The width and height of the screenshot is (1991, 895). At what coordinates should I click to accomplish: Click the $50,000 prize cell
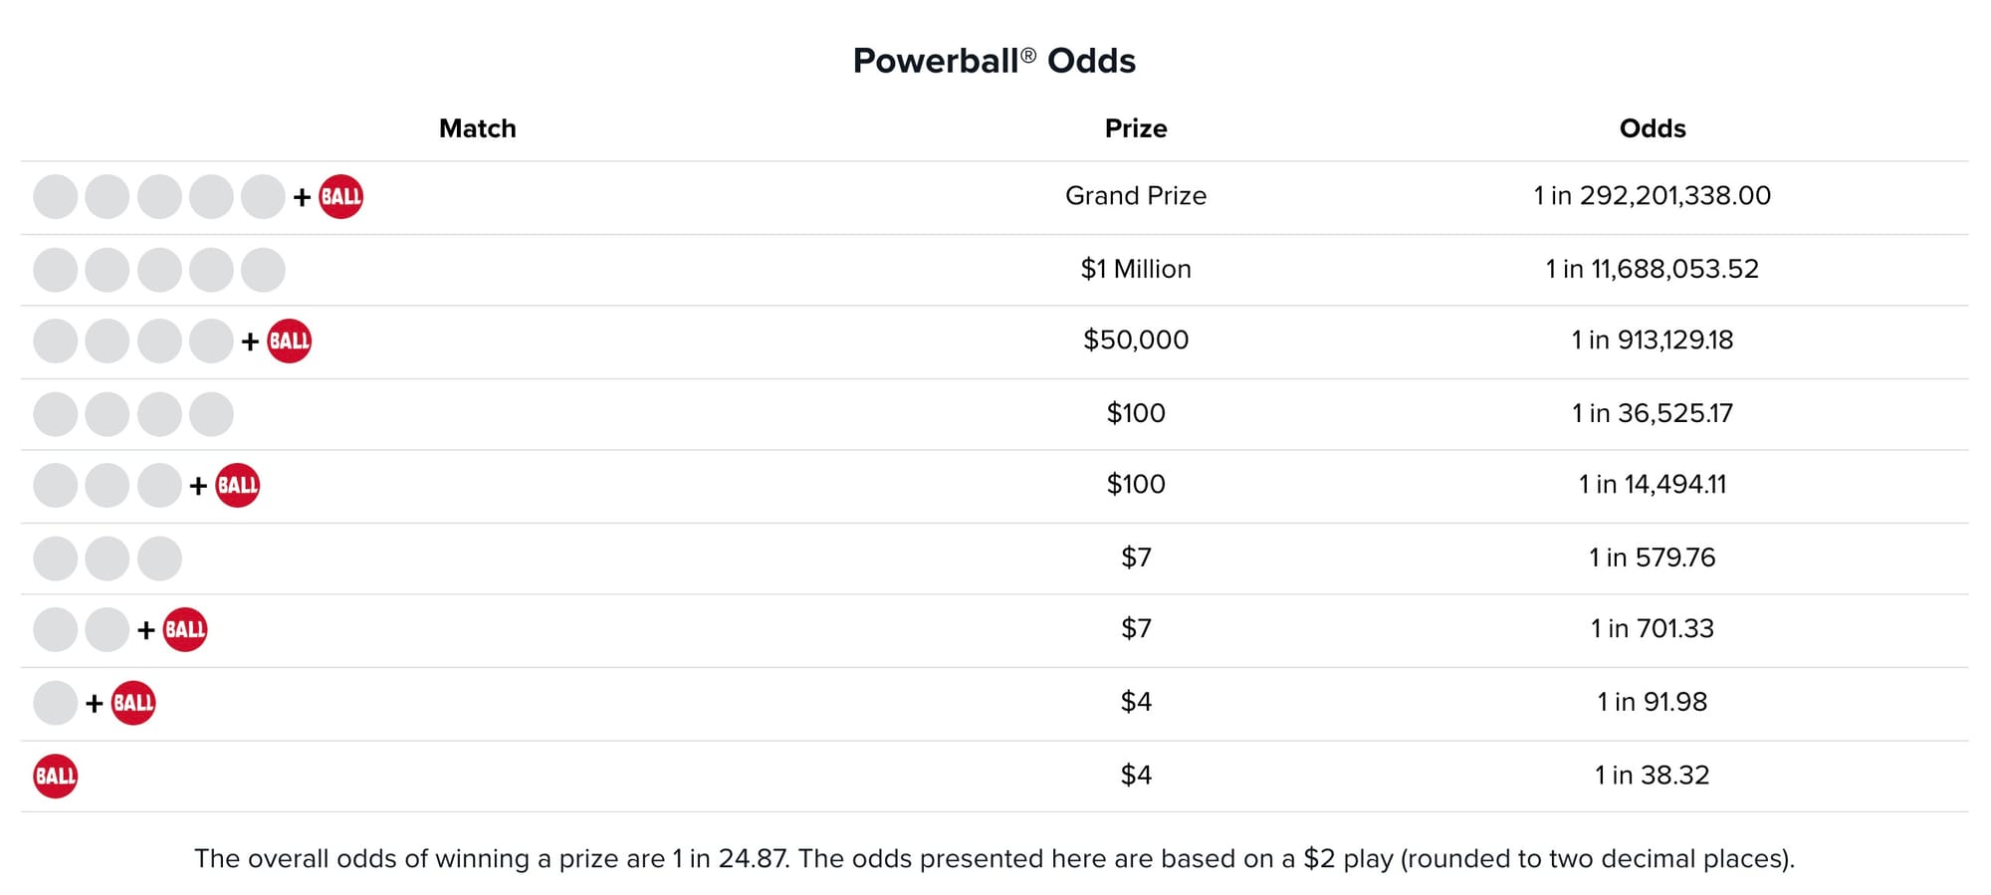(x=1136, y=339)
